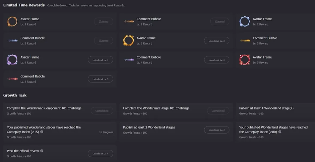Click the Lv. 1 Avatar Frame reward icon
The width and height of the screenshot is (315, 162).
12,21
